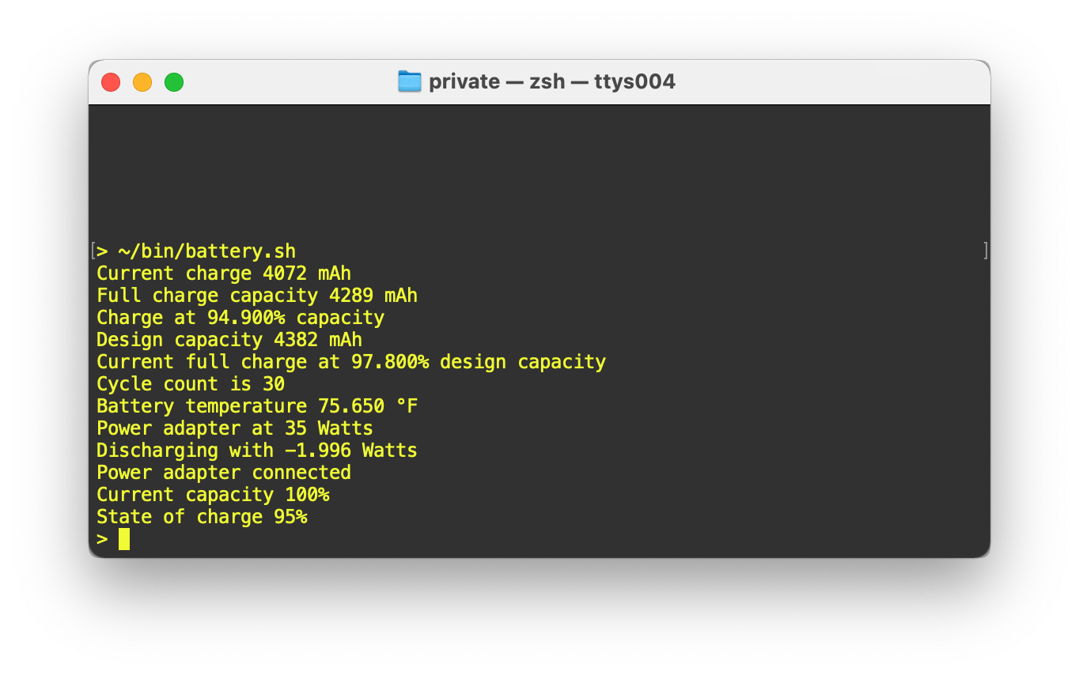Click the window title 'private — zsh — ttys004'
Viewport: 1079px width, 675px height.
[x=552, y=81]
